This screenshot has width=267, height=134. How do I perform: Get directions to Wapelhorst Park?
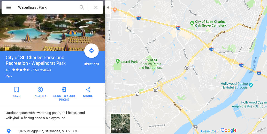(x=91, y=51)
